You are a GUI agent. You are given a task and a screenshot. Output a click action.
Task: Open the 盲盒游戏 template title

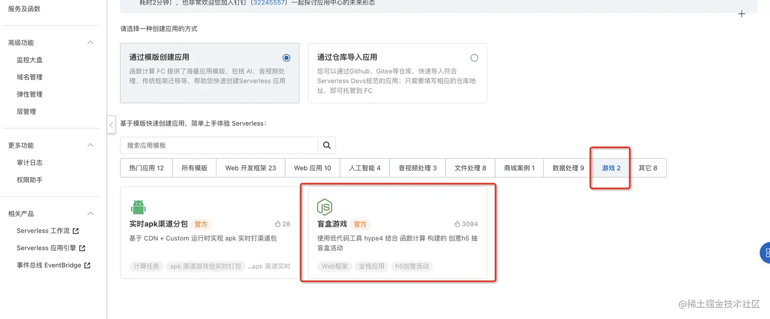(x=332, y=224)
